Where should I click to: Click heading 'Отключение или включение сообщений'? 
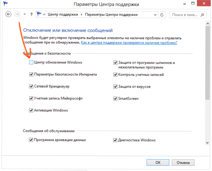coord(68,30)
